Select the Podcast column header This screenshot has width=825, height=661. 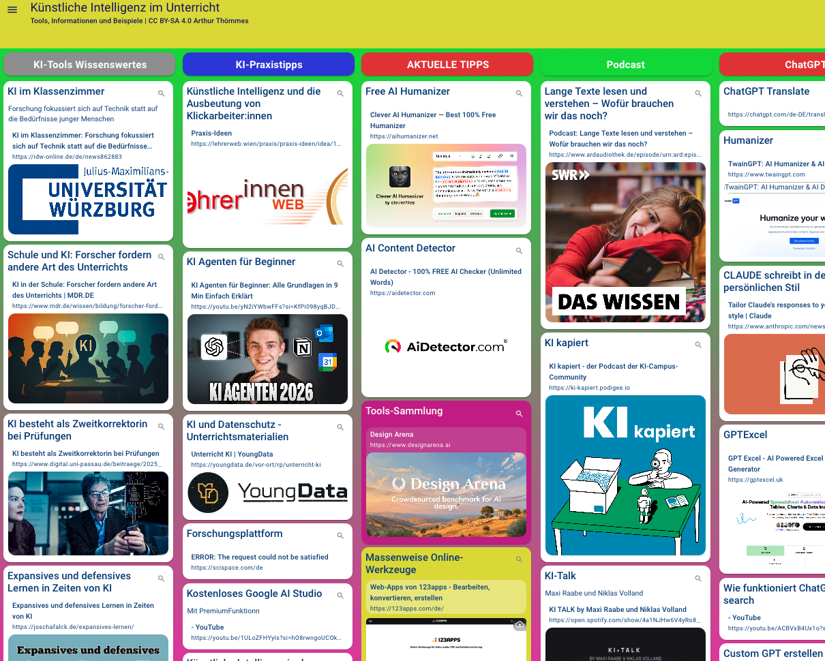[626, 65]
